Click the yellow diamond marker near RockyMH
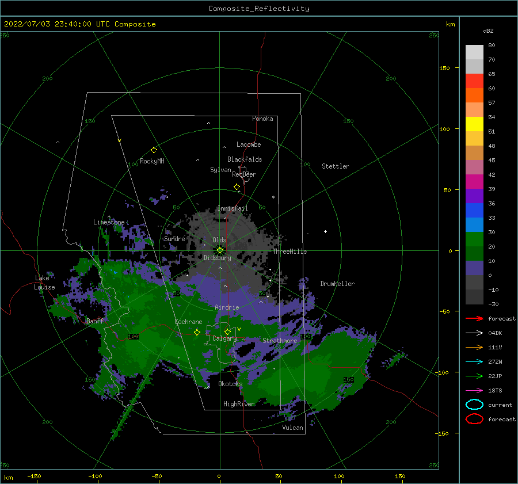The image size is (518, 484). pyautogui.click(x=154, y=150)
